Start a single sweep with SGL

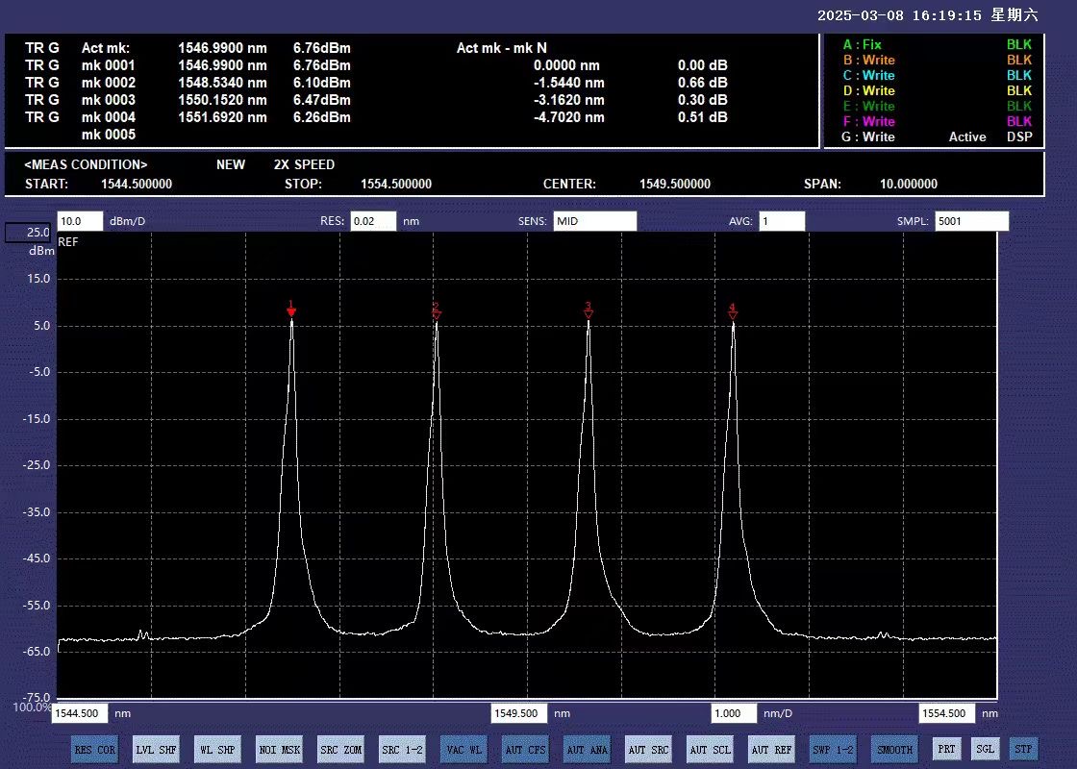[985, 749]
